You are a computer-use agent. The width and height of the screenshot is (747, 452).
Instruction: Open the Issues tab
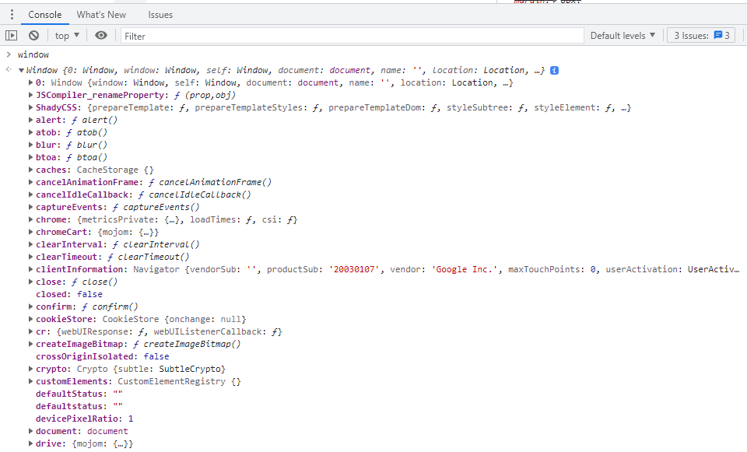pyautogui.click(x=160, y=14)
